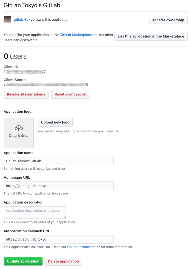Open the gitlab-tokyo profile link
The height and width of the screenshot is (269, 191).
pyautogui.click(x=24, y=19)
